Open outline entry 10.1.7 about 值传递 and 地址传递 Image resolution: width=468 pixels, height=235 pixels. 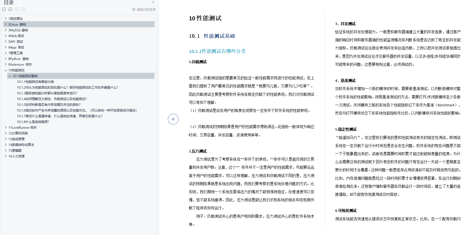pyautogui.click(x=60, y=116)
